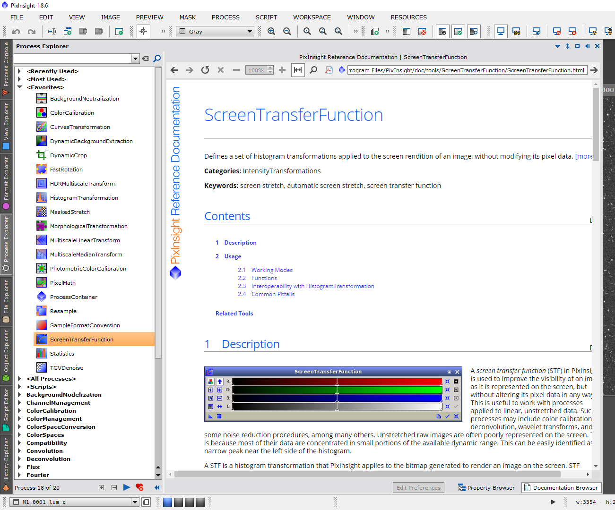Expand the <All Processes> tree node
This screenshot has height=510, width=615.
click(x=19, y=379)
